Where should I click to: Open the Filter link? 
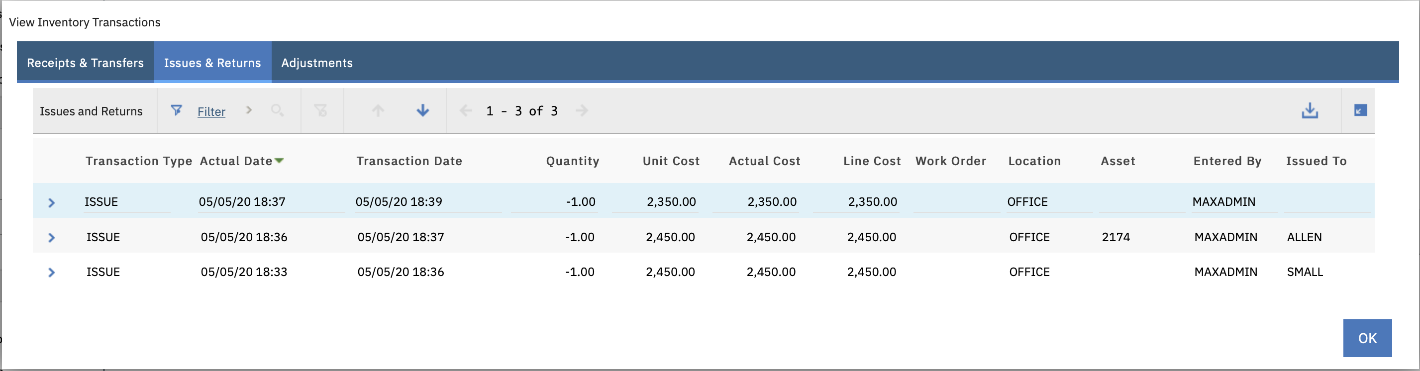211,111
